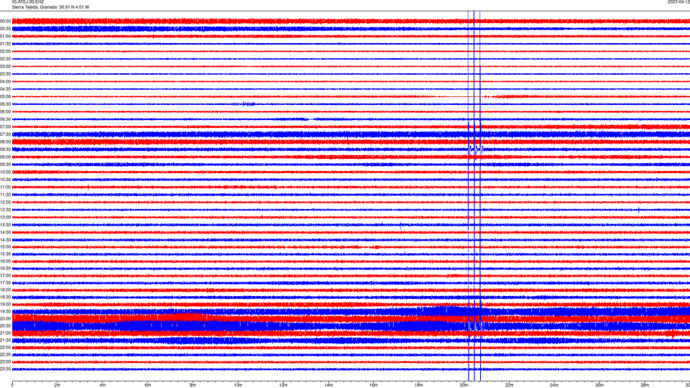Click the 14m tick label on time axis
Image resolution: width=690 pixels, height=388 pixels.
click(x=328, y=385)
